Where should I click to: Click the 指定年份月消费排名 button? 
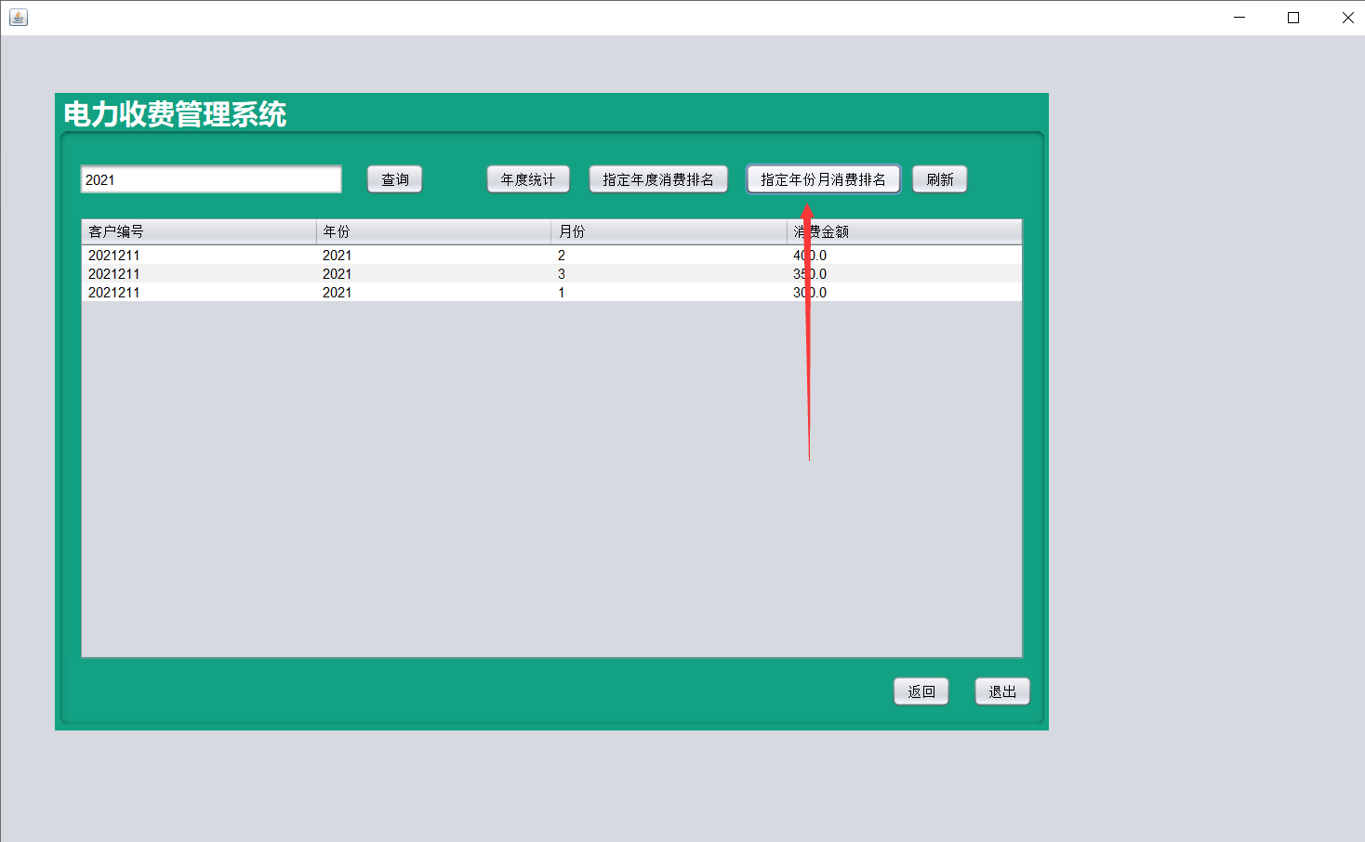click(823, 178)
